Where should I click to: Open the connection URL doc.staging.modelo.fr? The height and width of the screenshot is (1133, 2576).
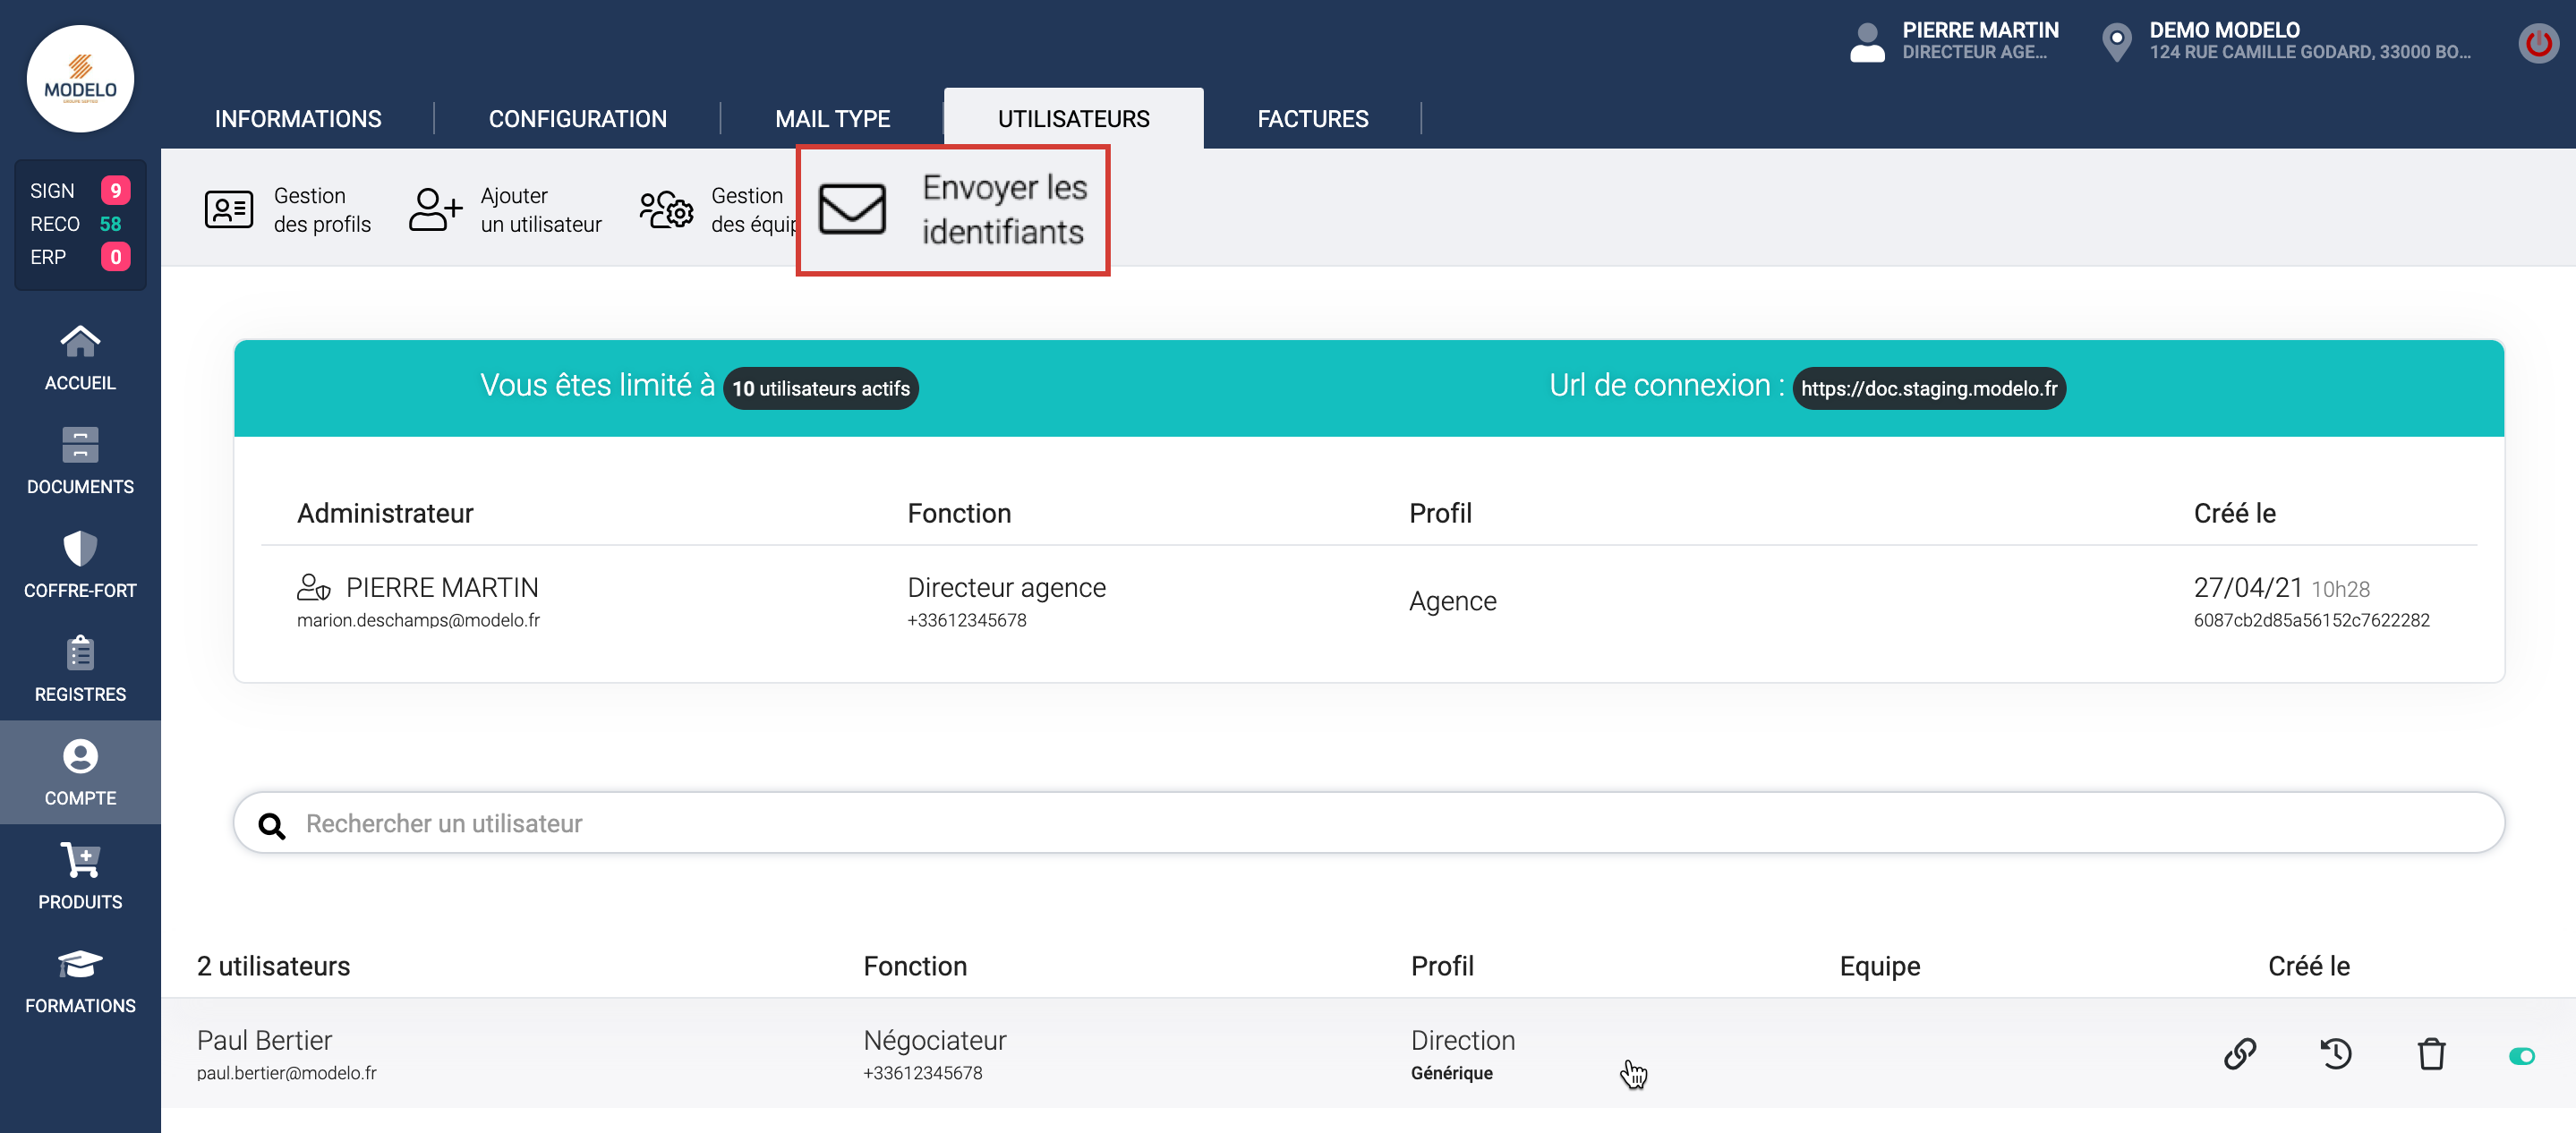click(1928, 389)
